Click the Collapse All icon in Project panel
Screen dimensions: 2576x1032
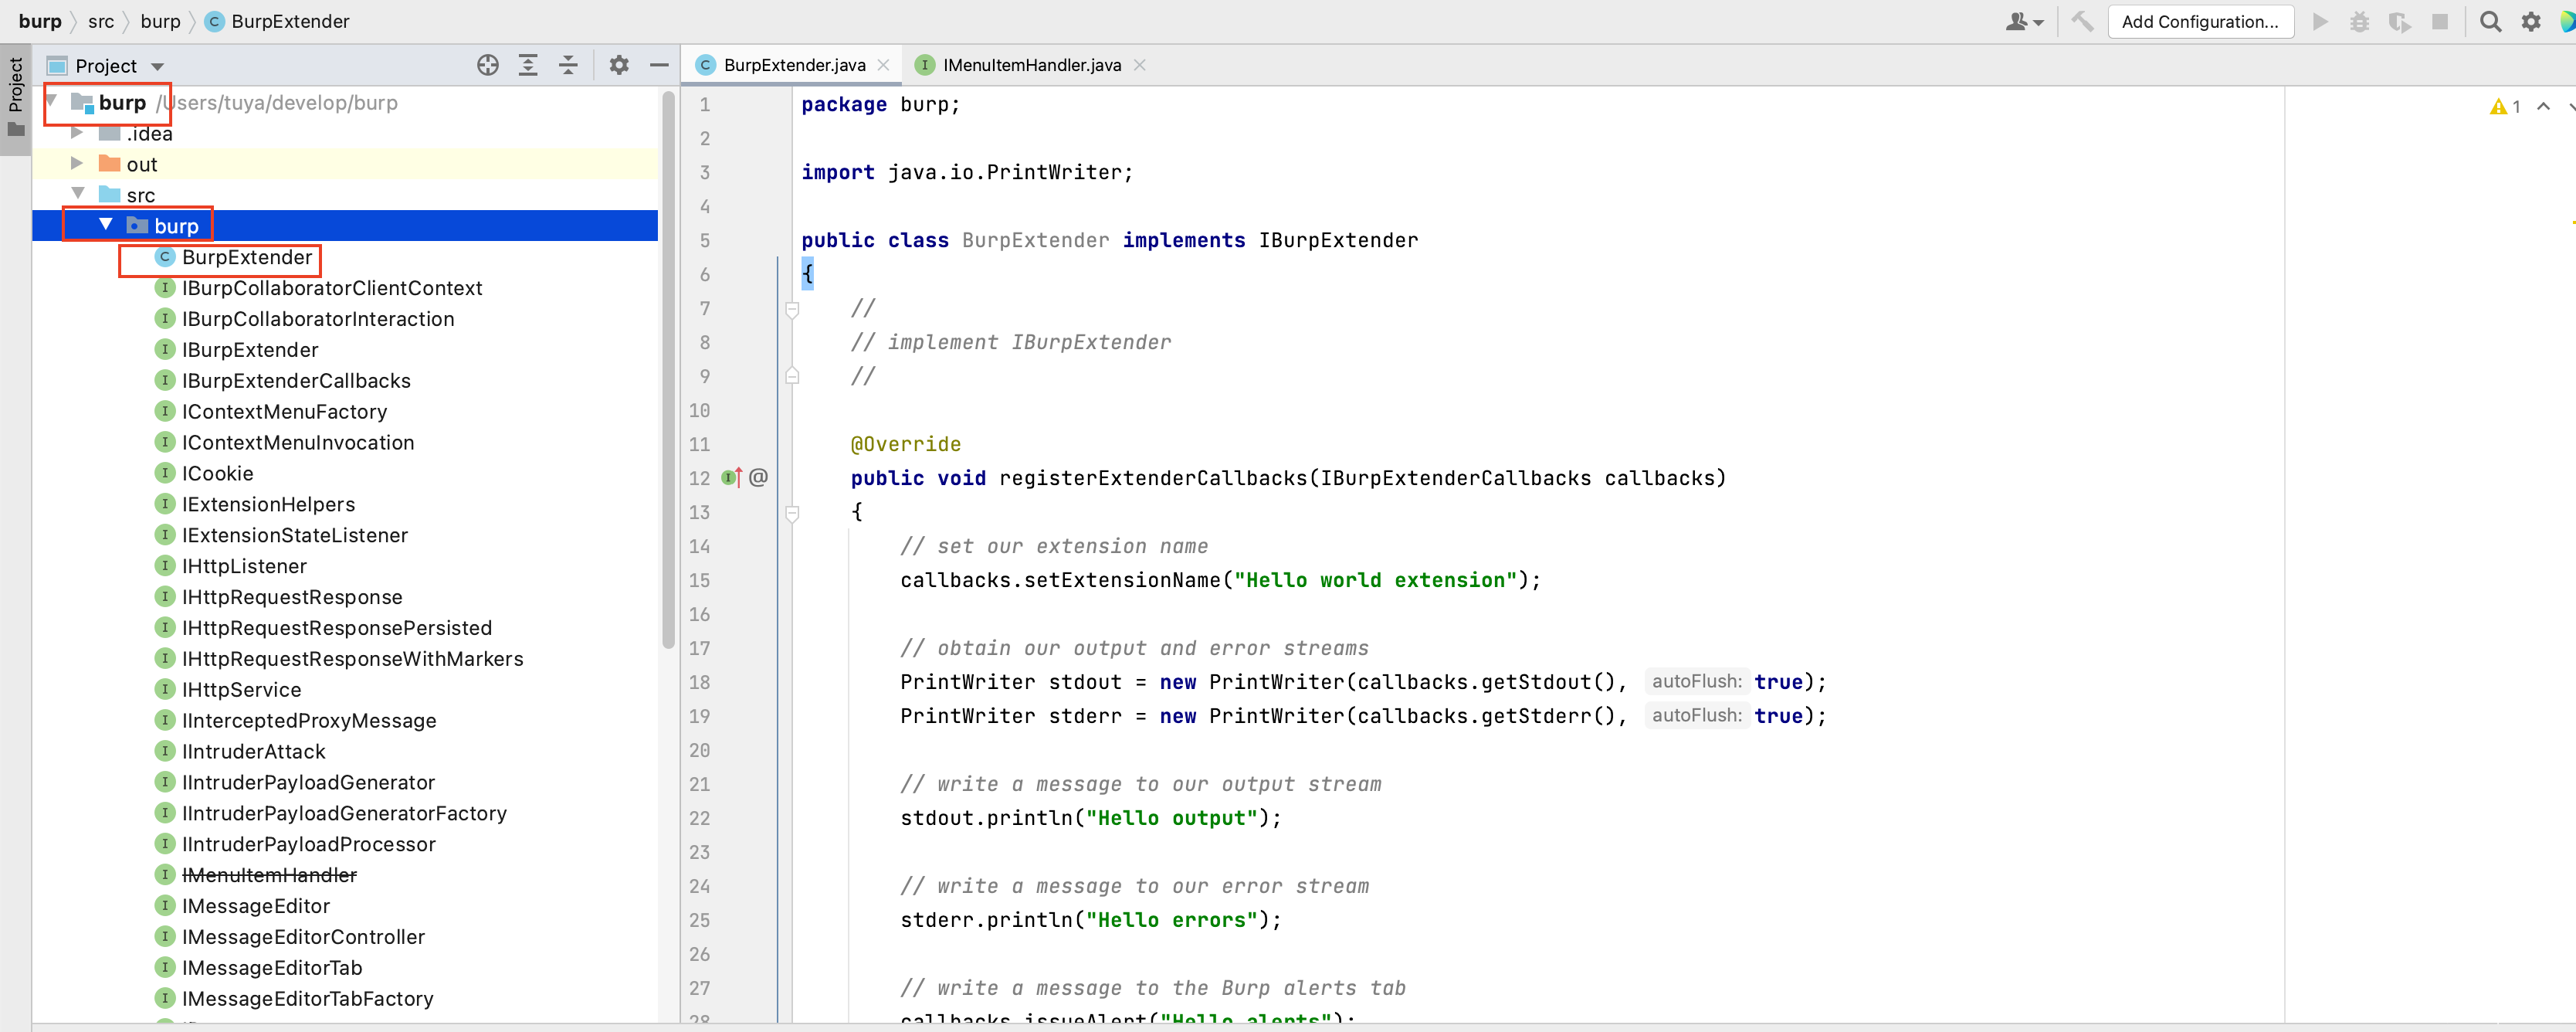568,66
